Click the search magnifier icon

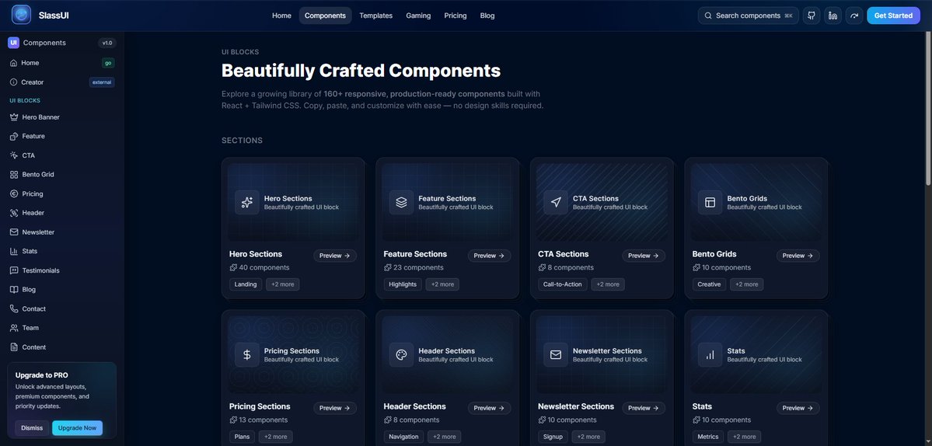pos(708,16)
